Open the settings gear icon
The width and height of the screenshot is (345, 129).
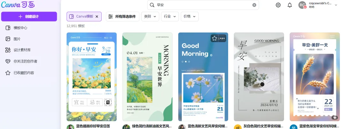click(278, 5)
